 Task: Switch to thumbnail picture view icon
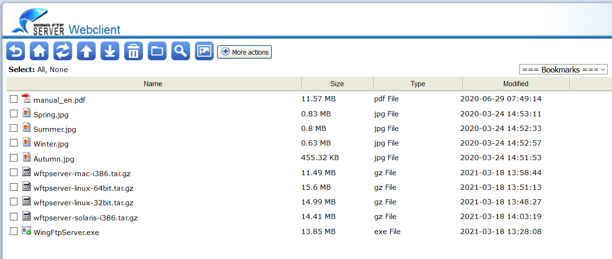(x=204, y=51)
